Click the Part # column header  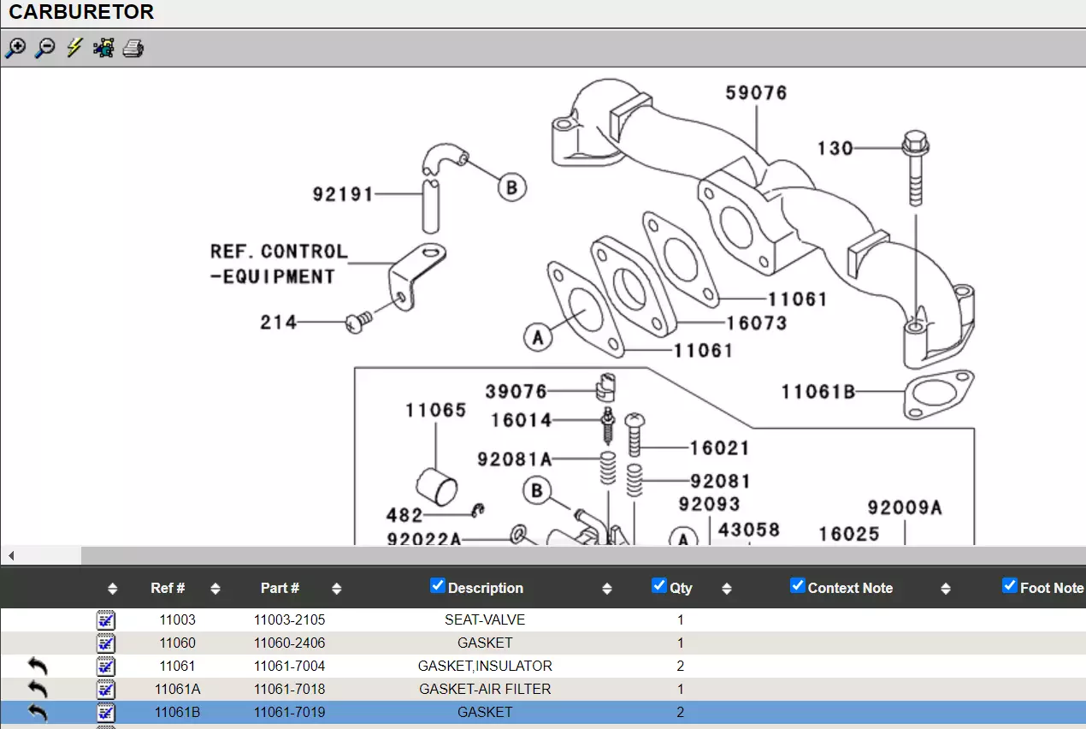coord(280,588)
